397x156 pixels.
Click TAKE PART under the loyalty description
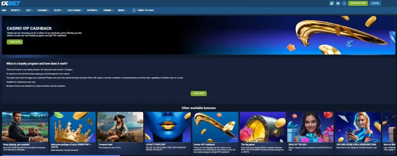click(198, 94)
